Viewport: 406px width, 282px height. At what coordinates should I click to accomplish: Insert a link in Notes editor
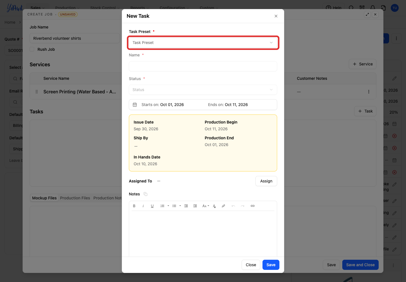coord(253,206)
